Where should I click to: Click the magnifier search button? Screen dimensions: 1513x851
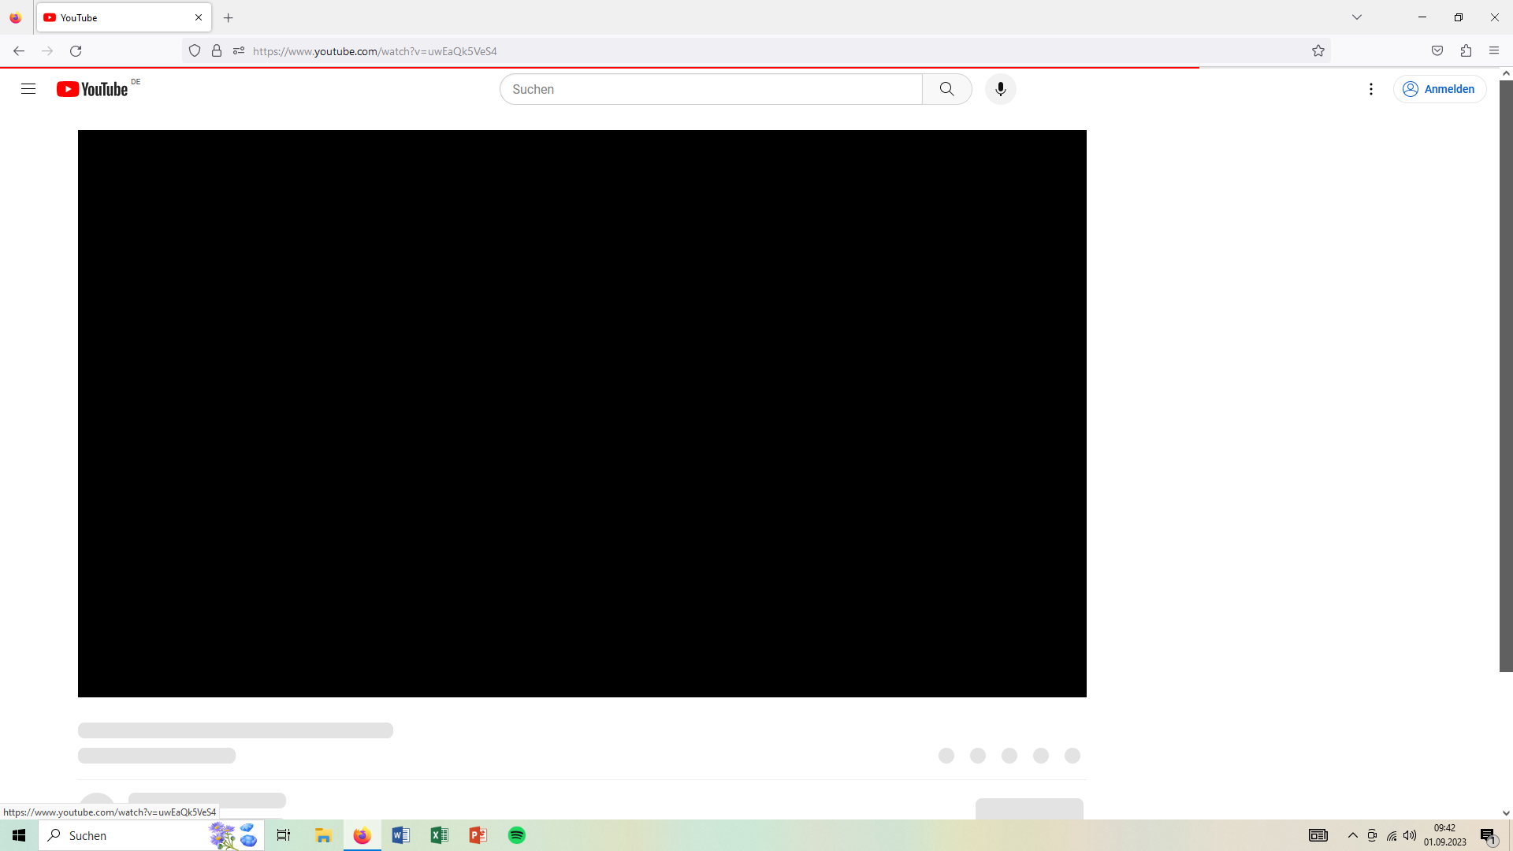946,89
